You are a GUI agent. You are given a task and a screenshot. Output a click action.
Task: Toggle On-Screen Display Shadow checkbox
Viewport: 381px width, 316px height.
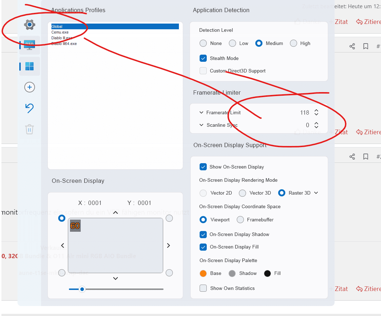[203, 234]
